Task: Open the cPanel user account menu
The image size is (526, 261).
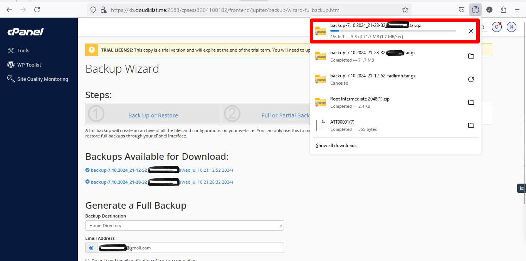Action: [511, 27]
